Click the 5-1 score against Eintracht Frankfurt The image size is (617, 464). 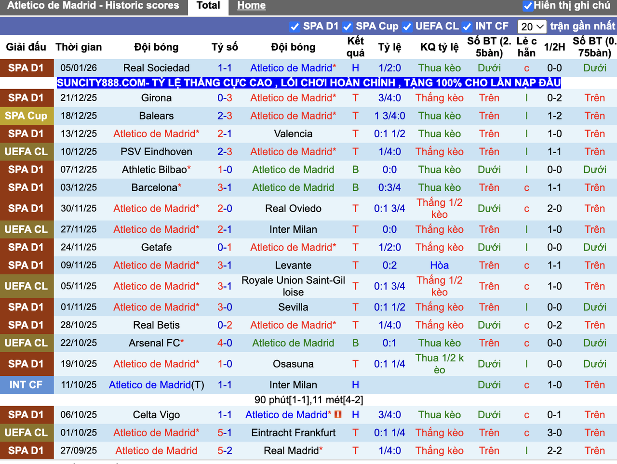(225, 433)
